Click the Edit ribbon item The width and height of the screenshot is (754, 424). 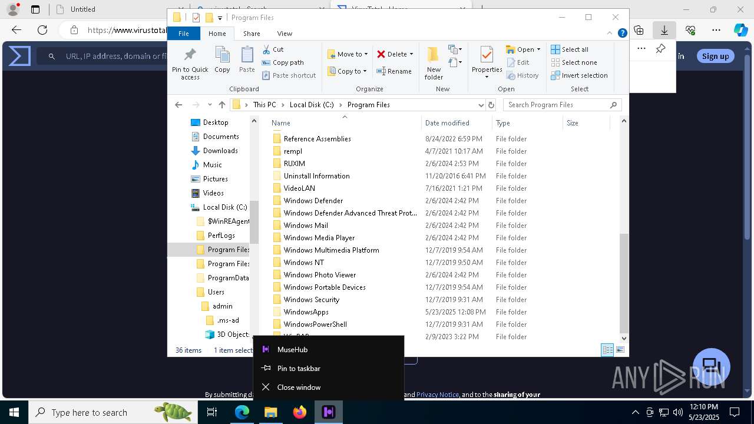pyautogui.click(x=518, y=62)
